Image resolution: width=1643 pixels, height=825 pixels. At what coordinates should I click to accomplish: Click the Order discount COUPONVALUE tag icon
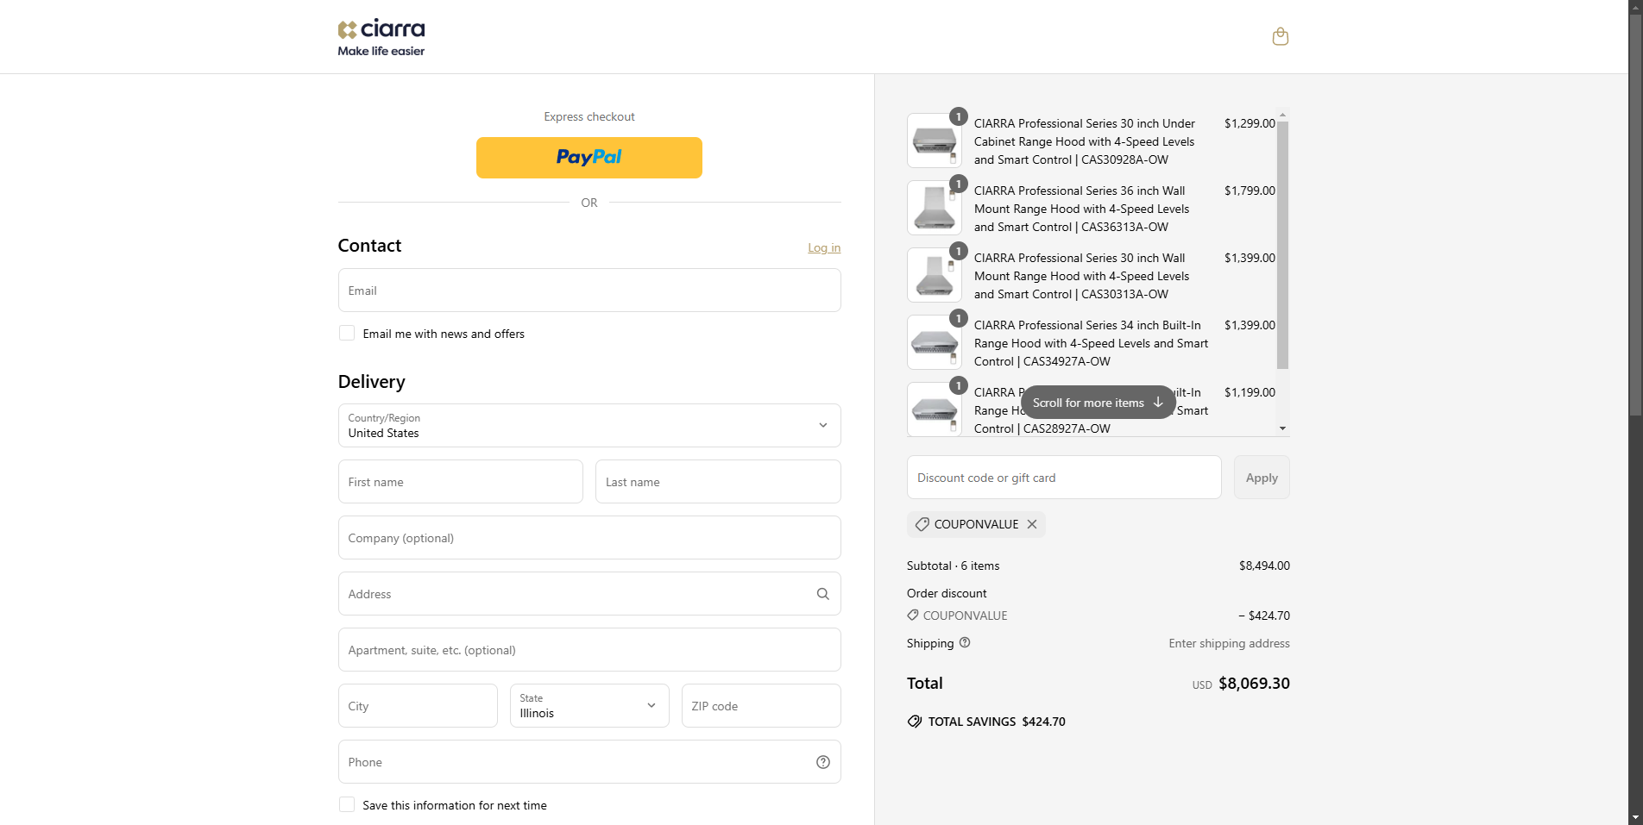913,616
